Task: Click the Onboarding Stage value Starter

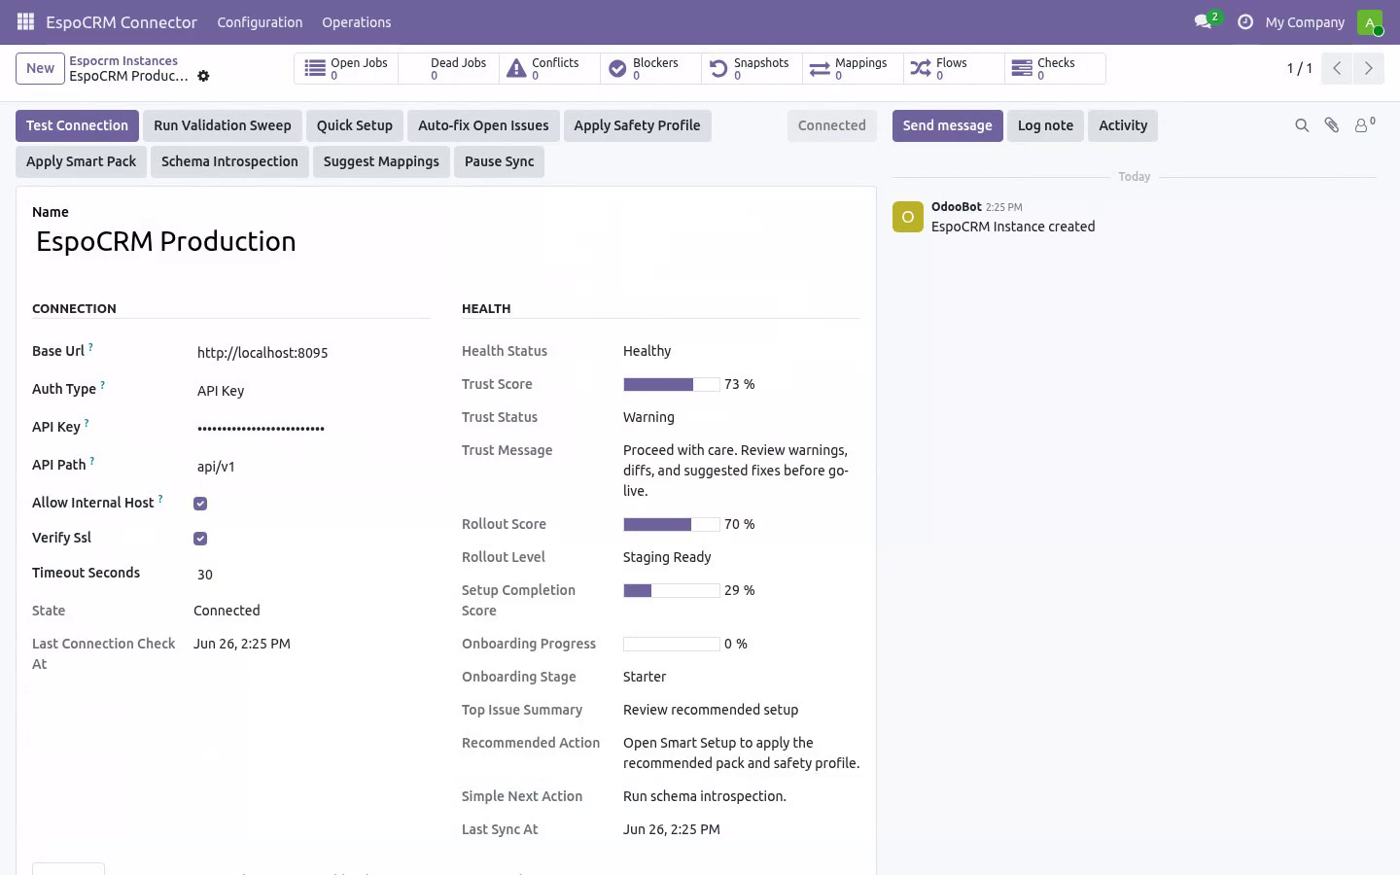Action: tap(645, 677)
